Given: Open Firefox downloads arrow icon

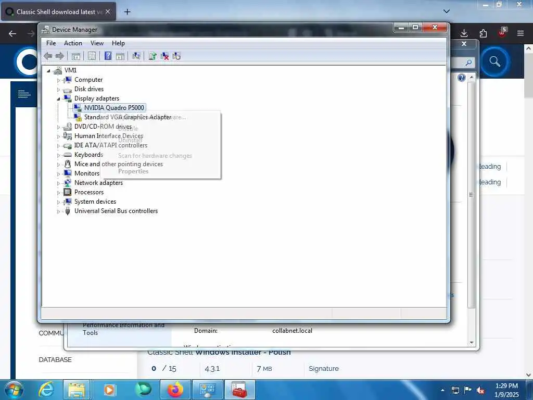Looking at the screenshot, I should [x=464, y=33].
